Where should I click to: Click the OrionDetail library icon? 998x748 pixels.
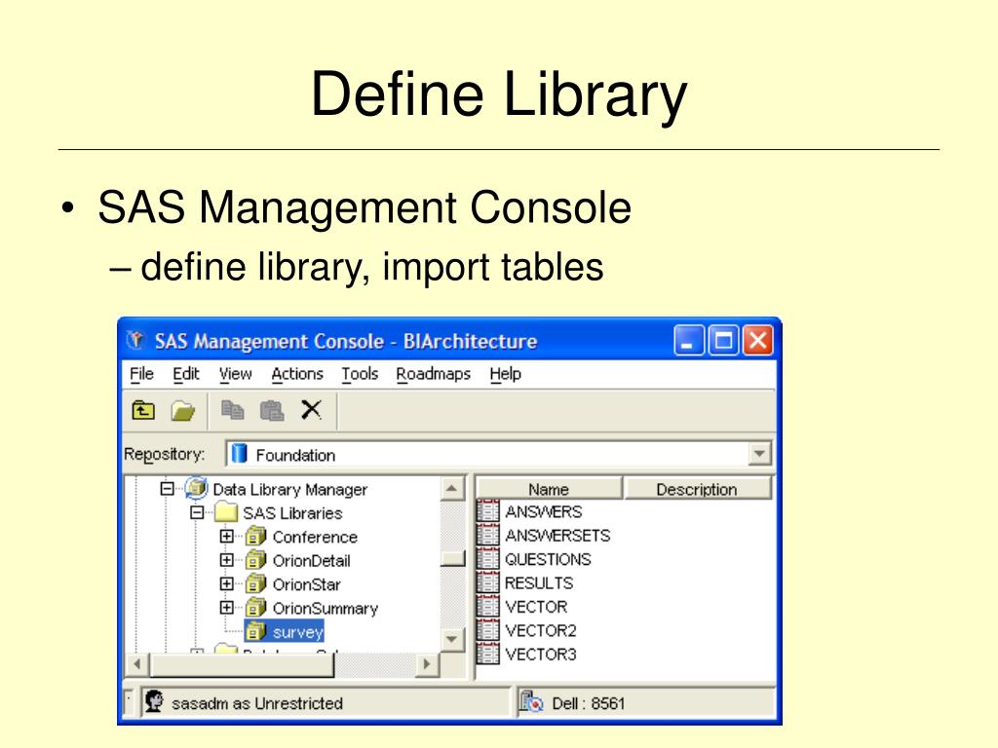256,560
